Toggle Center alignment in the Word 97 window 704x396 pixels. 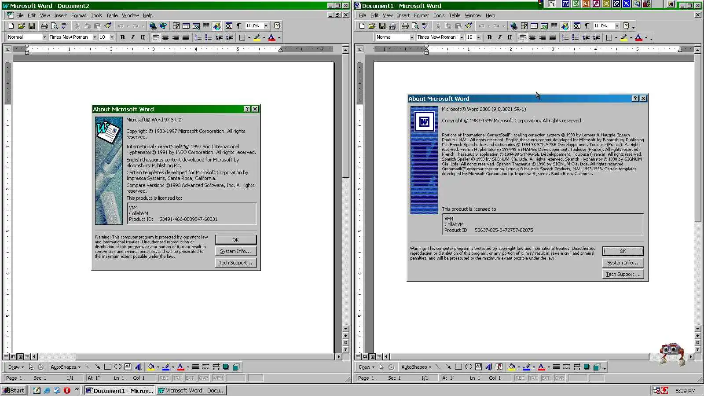(165, 37)
